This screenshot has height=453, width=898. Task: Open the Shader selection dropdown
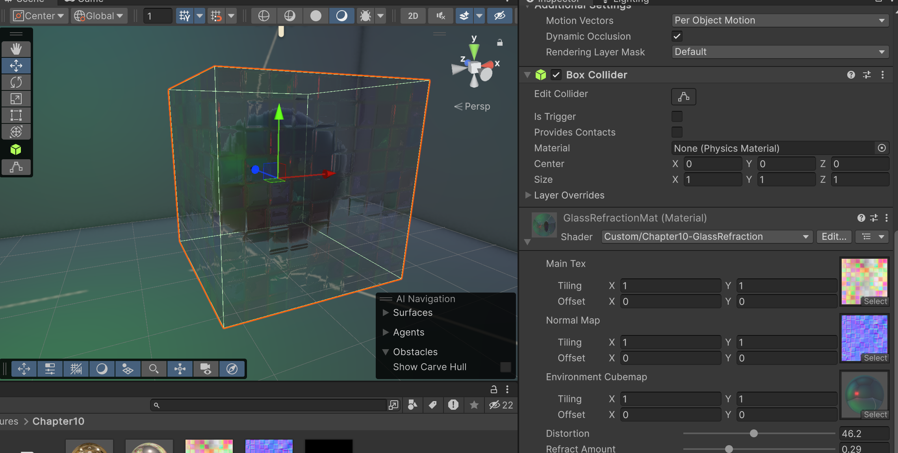(707, 237)
